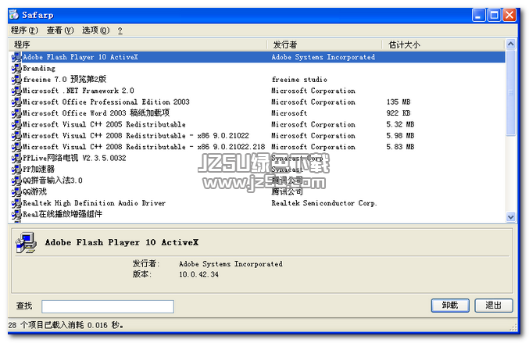Click the 5.98 MB size value
529x343 pixels.
(x=400, y=136)
